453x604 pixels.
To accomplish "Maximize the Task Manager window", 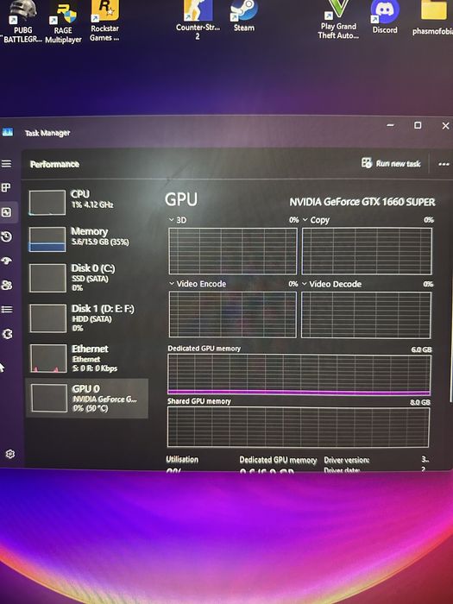I will pyautogui.click(x=418, y=125).
